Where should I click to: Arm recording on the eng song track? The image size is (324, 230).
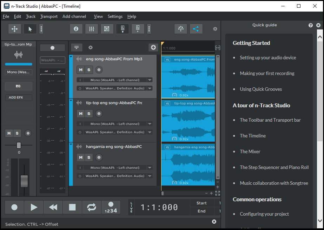99,70
